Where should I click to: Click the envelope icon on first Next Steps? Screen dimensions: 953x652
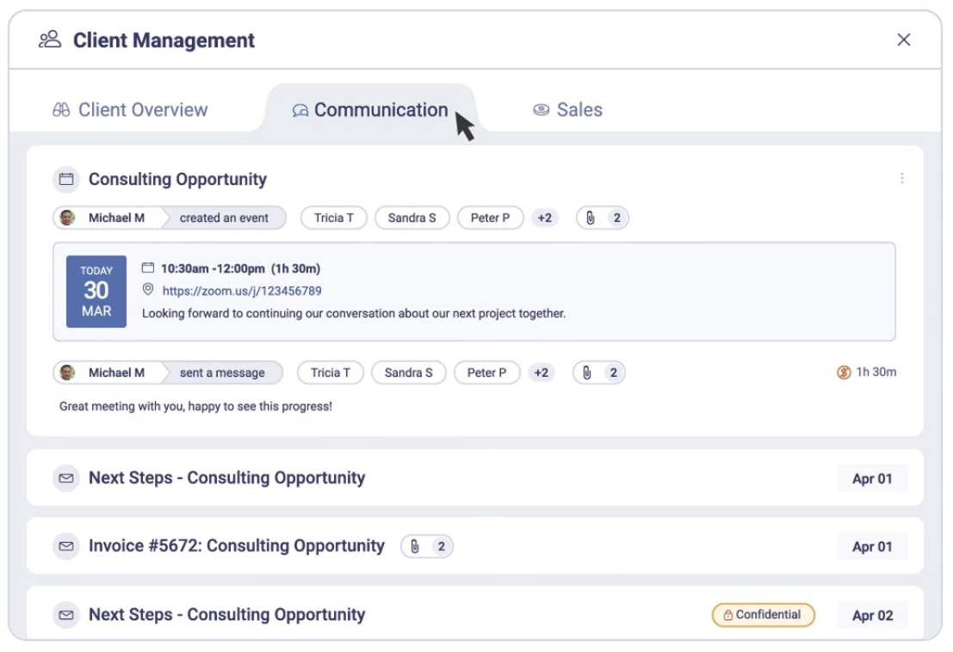65,477
